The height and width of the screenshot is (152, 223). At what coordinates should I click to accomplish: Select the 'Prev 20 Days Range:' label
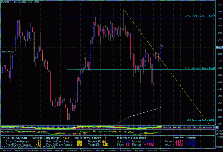(60, 145)
